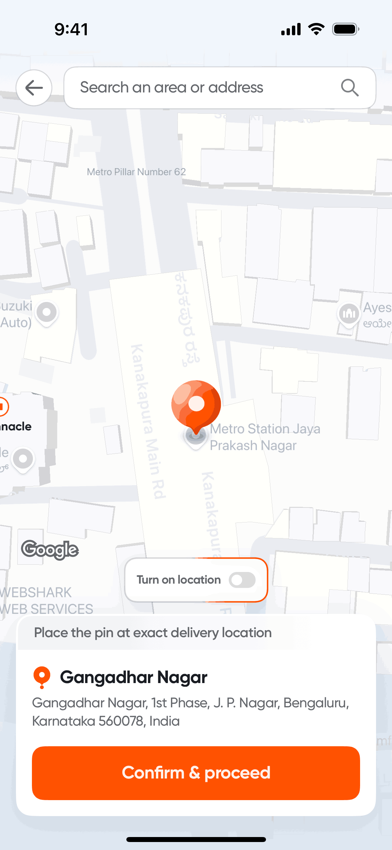
Task: Tap the Metro Pillar Number 62 label
Action: (x=136, y=172)
